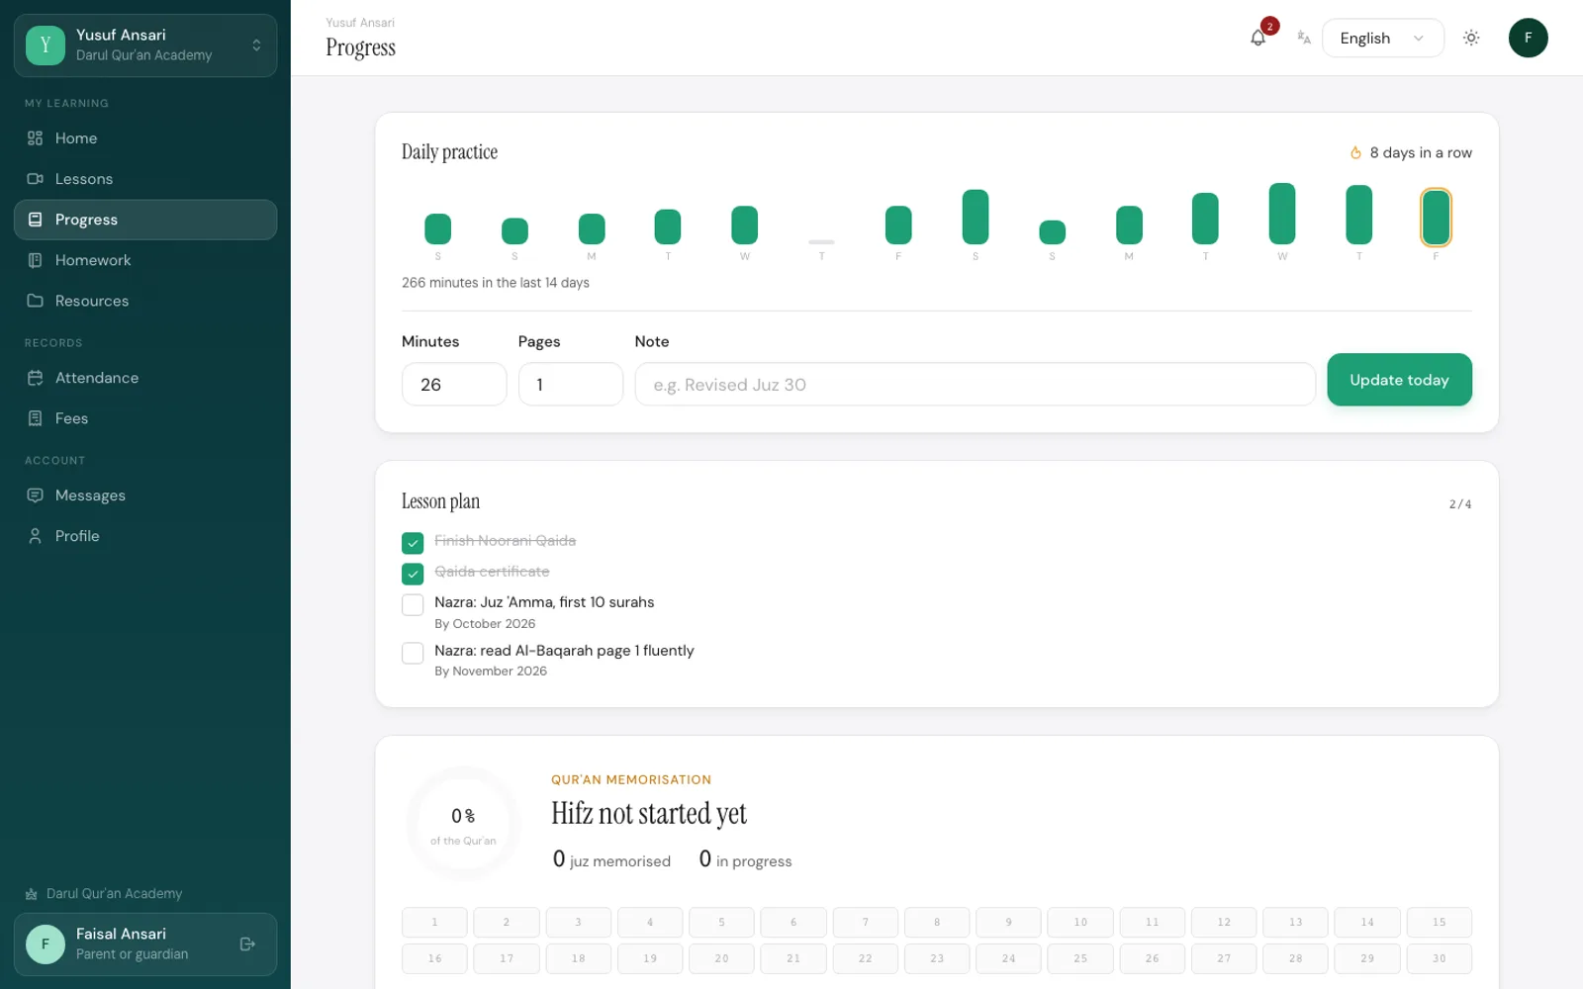Click the 2/4 lesson plan counter
The height and width of the screenshot is (989, 1583).
click(1460, 504)
